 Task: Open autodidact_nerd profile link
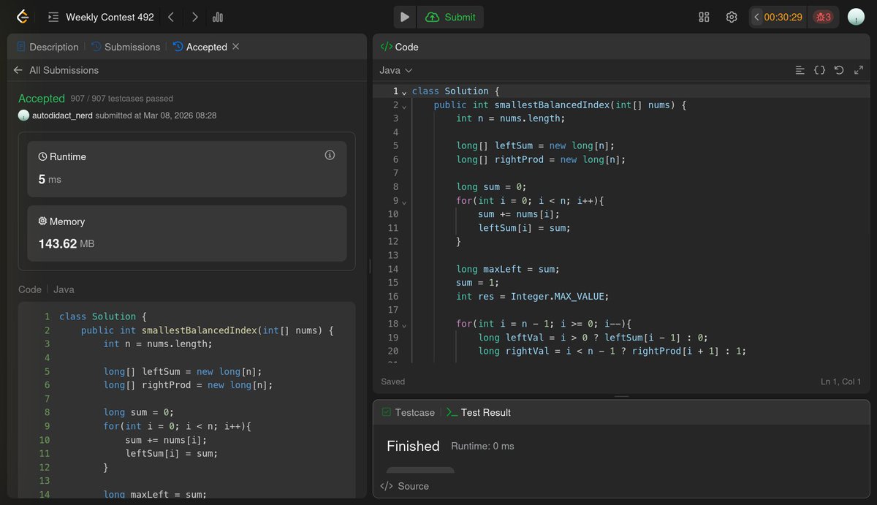pyautogui.click(x=62, y=115)
